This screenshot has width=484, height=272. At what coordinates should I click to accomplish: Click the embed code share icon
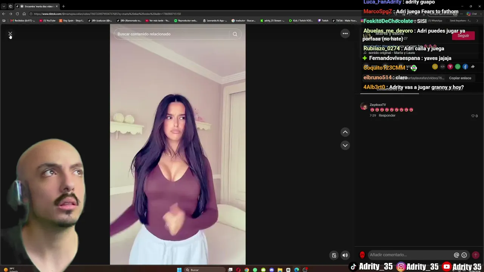pos(442,67)
